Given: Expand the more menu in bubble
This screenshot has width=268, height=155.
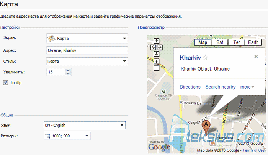Looking at the screenshot, I should [247, 87].
